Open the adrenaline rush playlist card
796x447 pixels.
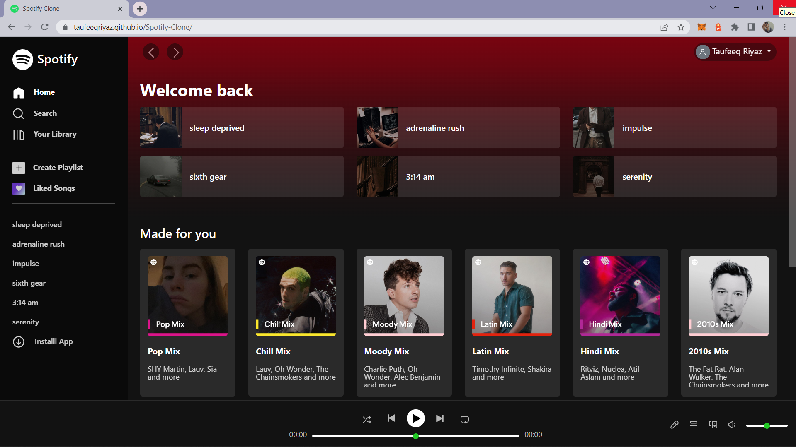point(458,128)
